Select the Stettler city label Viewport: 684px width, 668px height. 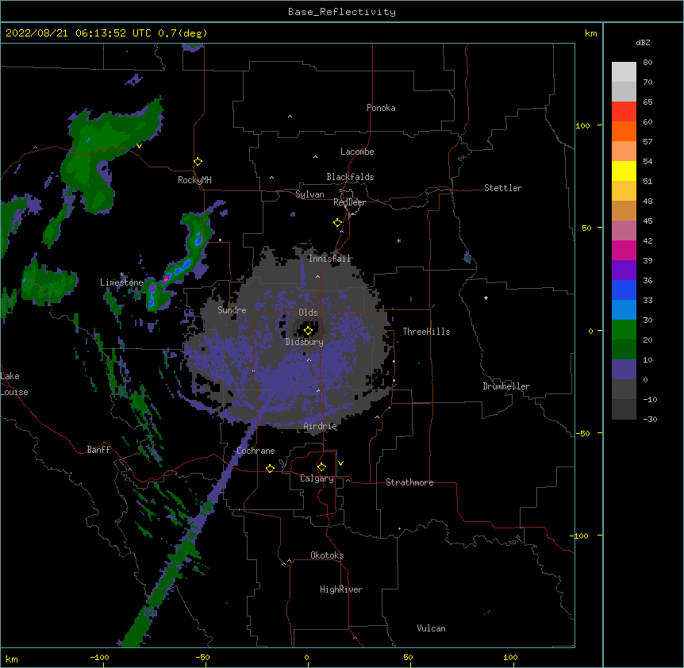click(503, 188)
